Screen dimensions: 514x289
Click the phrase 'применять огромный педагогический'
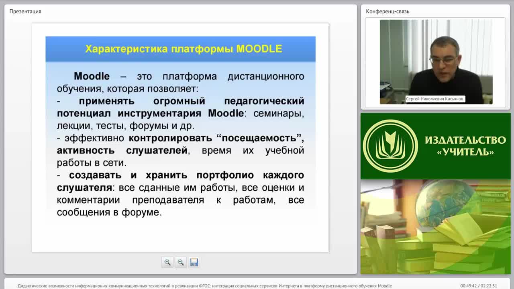point(192,101)
